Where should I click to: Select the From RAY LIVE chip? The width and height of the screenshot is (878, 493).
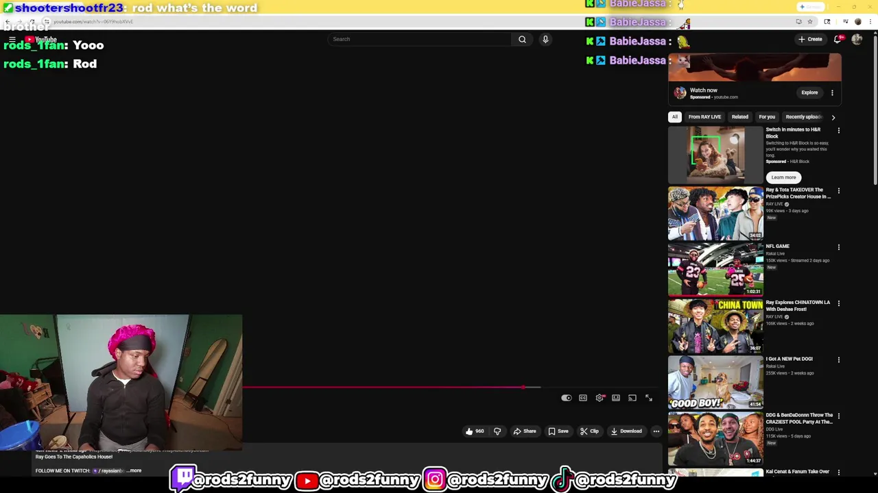(x=704, y=117)
